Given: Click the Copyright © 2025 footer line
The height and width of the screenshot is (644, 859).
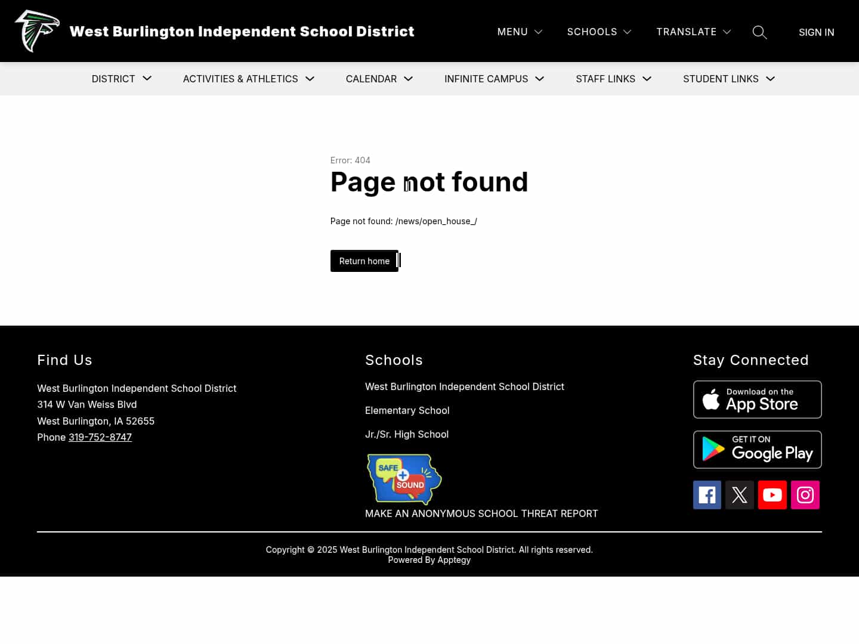Looking at the screenshot, I should (429, 550).
